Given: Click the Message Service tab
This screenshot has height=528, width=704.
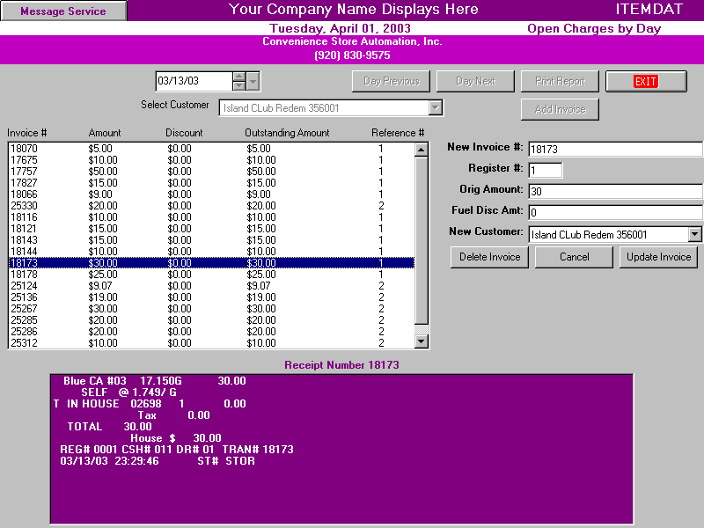Looking at the screenshot, I should click(x=62, y=11).
